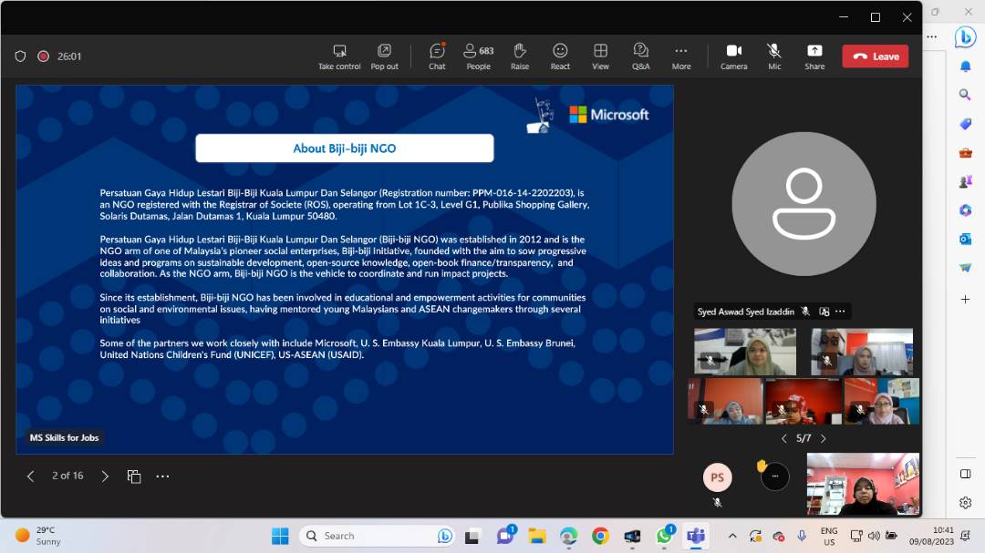
Task: Open Google Chrome from the taskbar
Action: [x=600, y=536]
